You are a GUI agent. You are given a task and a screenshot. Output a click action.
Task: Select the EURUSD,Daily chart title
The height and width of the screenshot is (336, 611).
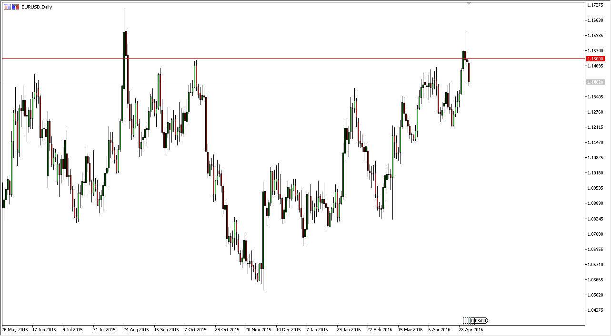point(37,7)
